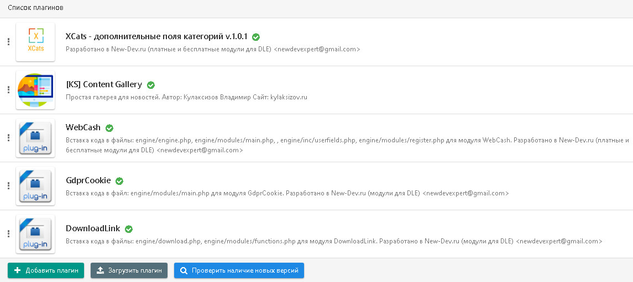Click the Добавить плагин button
The image size is (633, 282).
[x=46, y=270]
